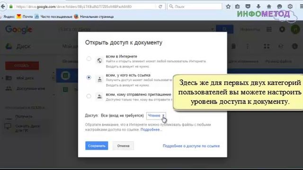Go back with the browser back arrow
This screenshot has width=303, height=170.
click(x=3, y=7)
